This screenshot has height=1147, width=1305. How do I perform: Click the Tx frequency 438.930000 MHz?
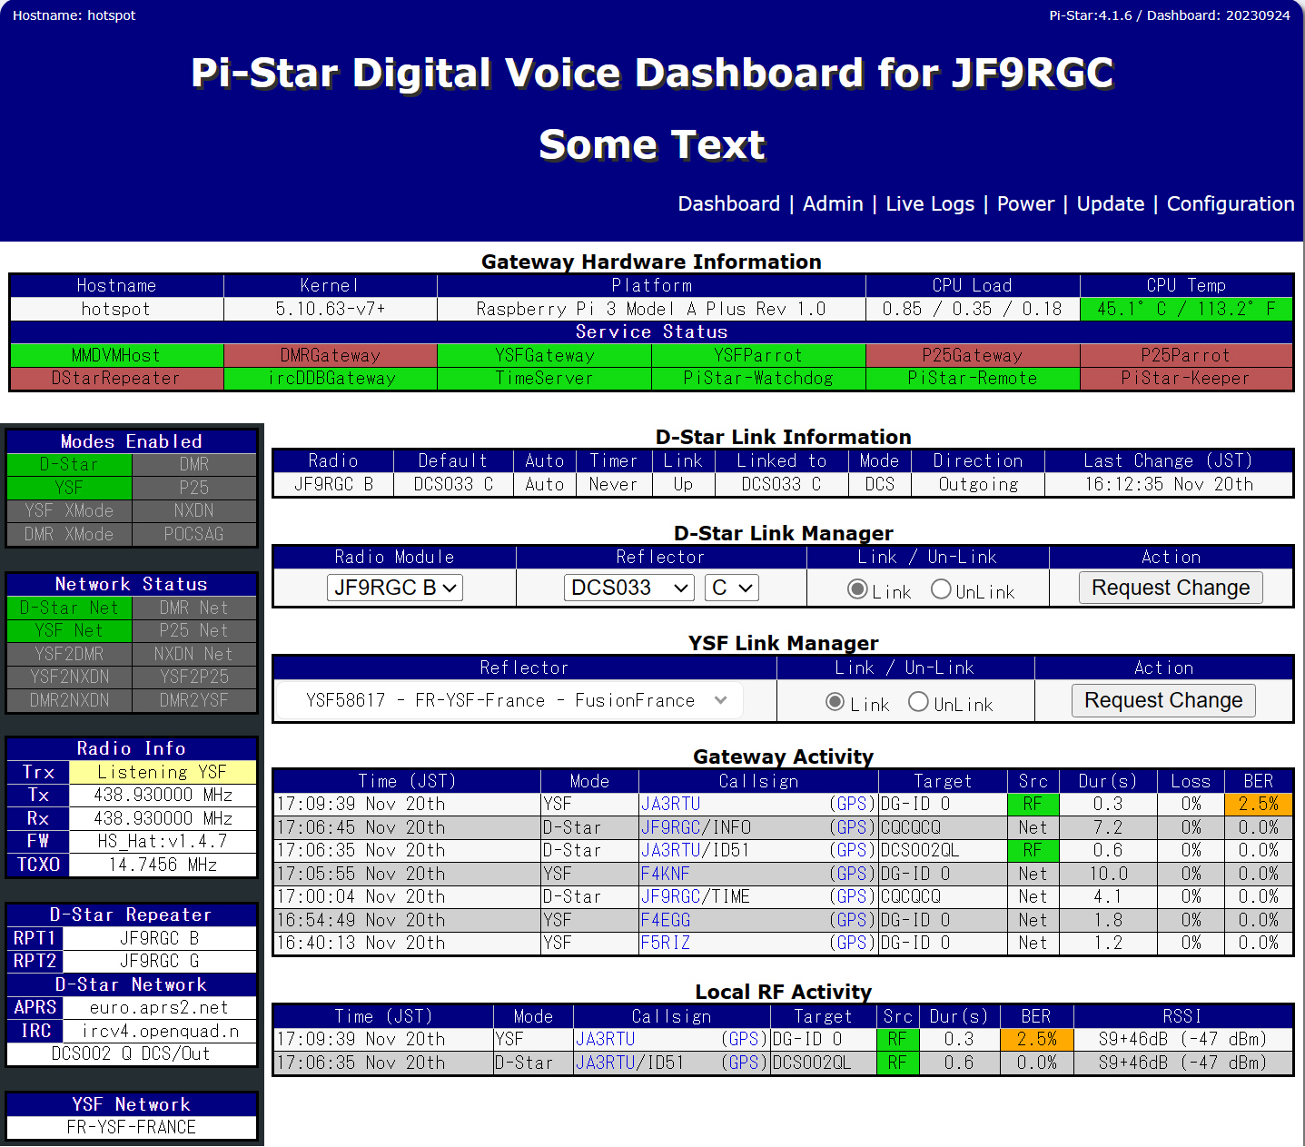(163, 795)
